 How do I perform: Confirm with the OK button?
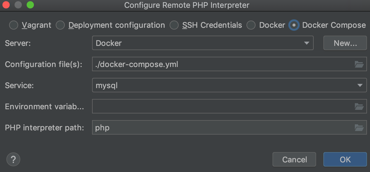click(x=345, y=159)
